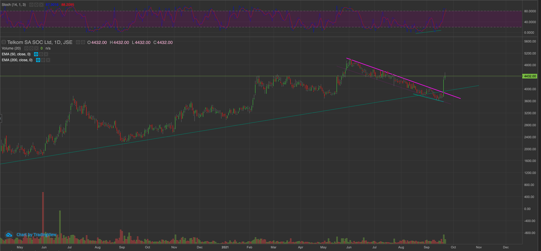This screenshot has height=251, width=541.
Task: Open Telkom SA SOC symbol settings gear
Action: pyautogui.click(x=83, y=42)
